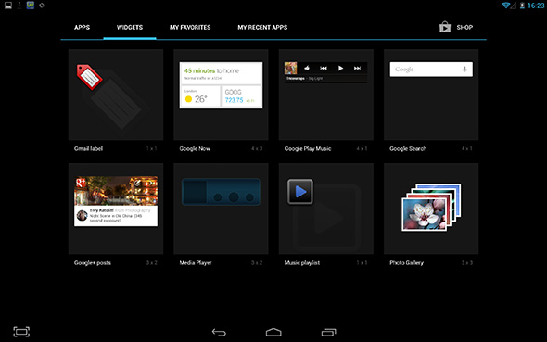Tap thumbs up in Google Play Music widget

[307, 68]
